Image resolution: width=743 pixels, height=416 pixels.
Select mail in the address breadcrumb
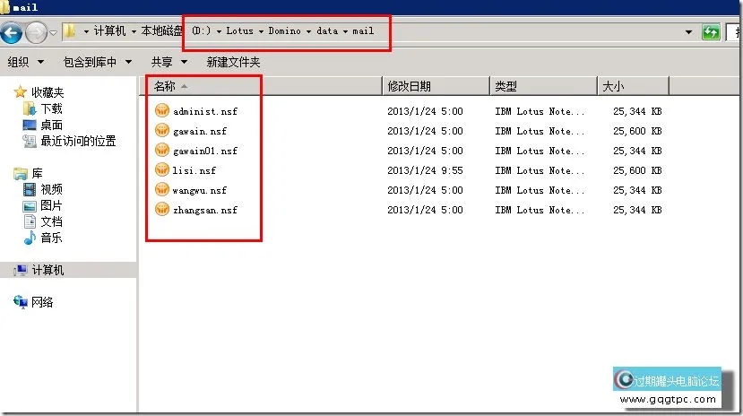(x=363, y=30)
